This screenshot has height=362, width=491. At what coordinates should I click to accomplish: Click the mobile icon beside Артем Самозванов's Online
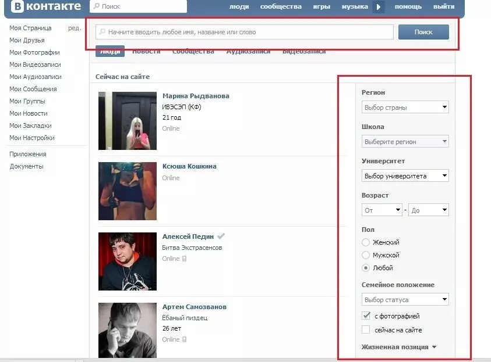click(x=185, y=339)
